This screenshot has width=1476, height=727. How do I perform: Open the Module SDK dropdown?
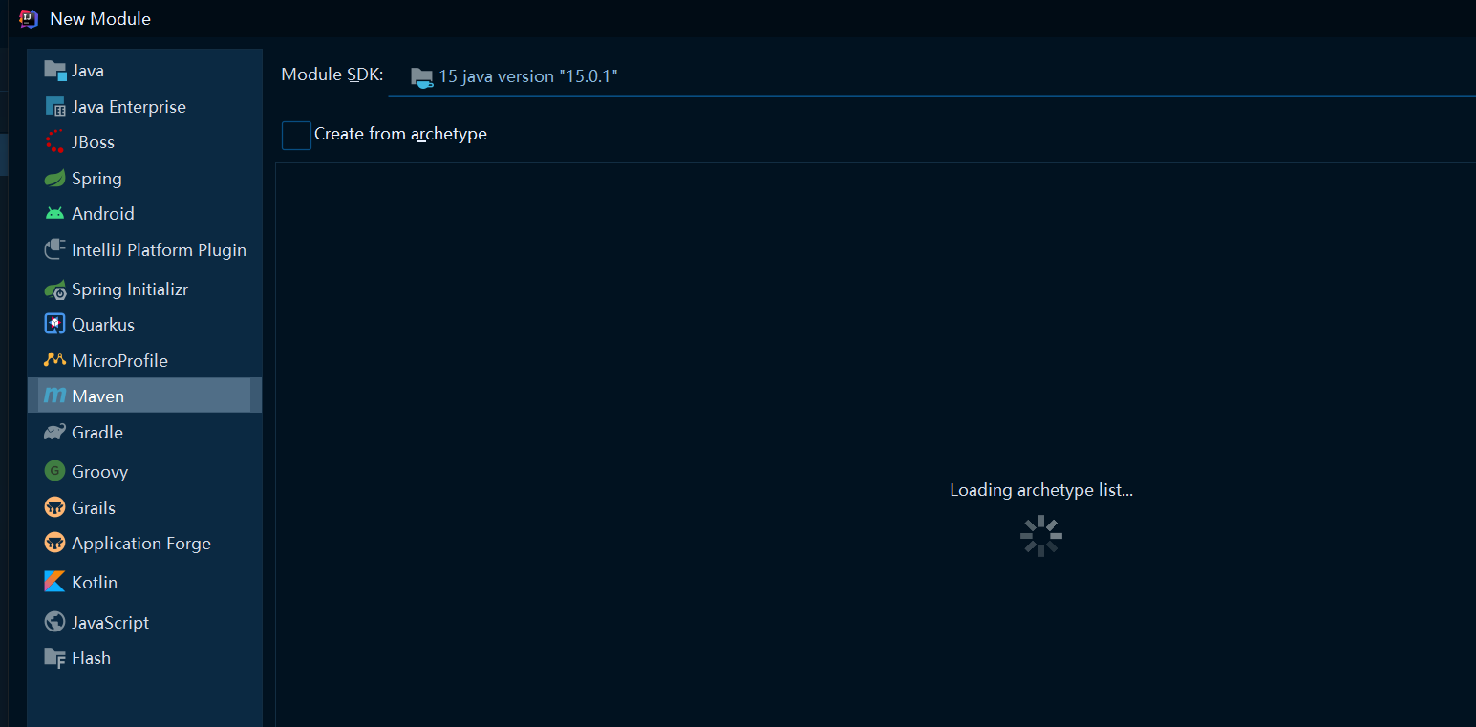[x=932, y=76]
